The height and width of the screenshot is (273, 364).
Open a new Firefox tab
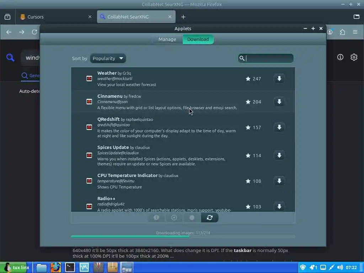183,17
